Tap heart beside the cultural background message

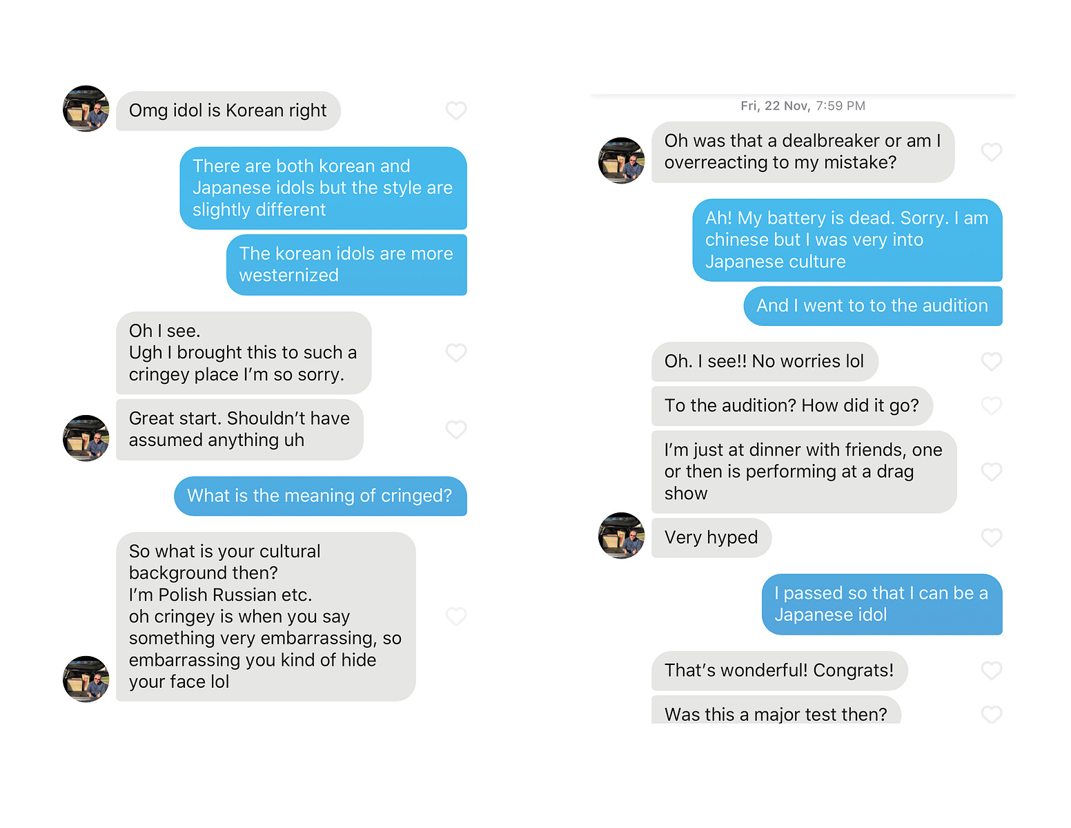click(x=456, y=616)
